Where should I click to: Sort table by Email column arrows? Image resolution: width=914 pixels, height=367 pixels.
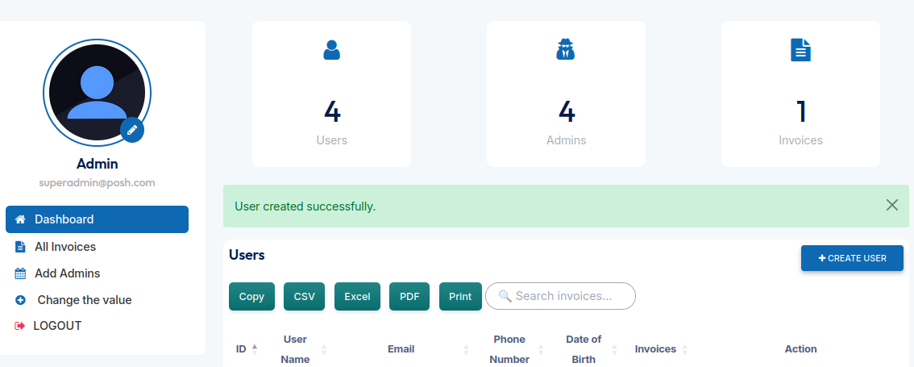tap(466, 349)
